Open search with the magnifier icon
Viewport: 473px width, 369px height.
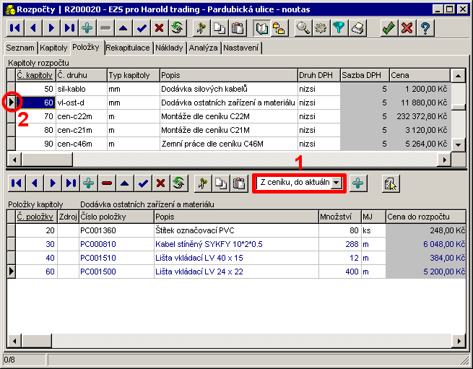(x=303, y=28)
